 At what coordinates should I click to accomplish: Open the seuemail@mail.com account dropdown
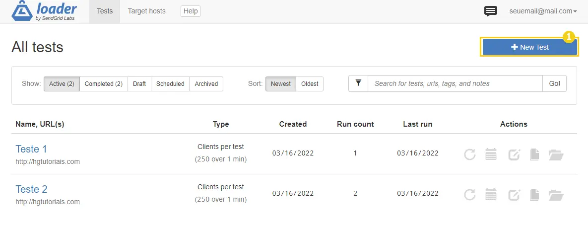(543, 11)
